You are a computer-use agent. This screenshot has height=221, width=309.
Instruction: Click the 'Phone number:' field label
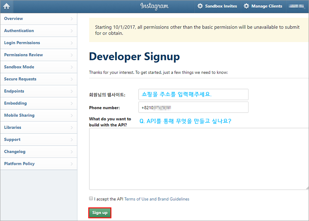(x=105, y=108)
